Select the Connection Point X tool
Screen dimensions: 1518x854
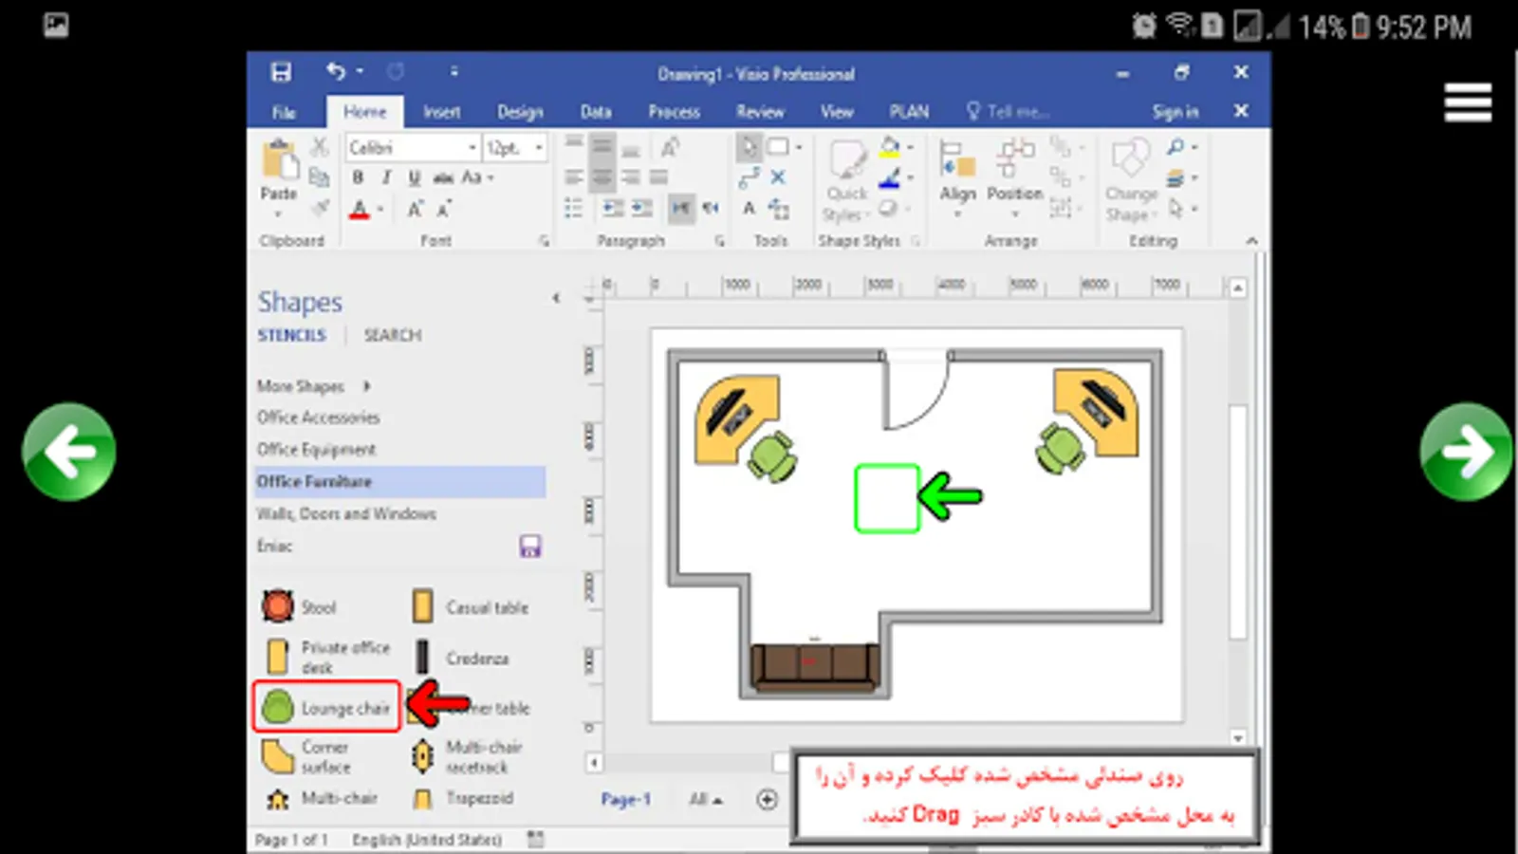(778, 177)
